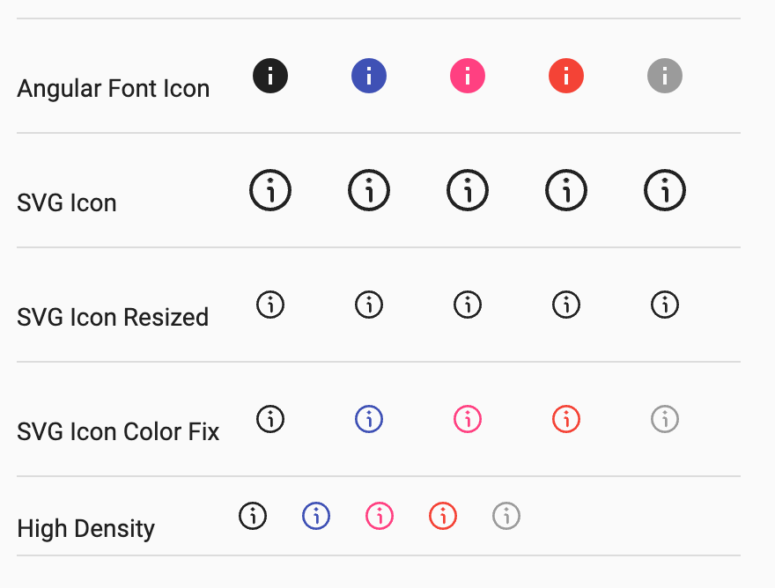Click the blue filled Angular Font info icon
This screenshot has height=588, width=775.
coord(369,76)
